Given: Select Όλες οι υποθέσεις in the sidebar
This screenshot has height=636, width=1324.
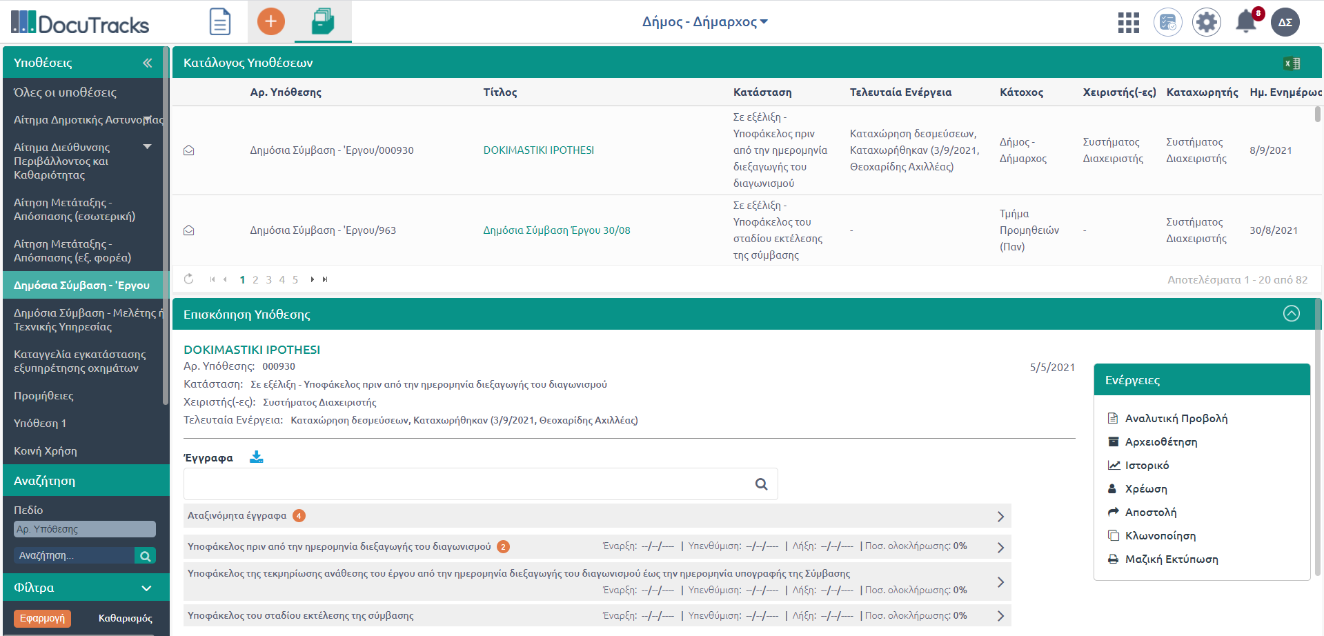Looking at the screenshot, I should point(65,92).
